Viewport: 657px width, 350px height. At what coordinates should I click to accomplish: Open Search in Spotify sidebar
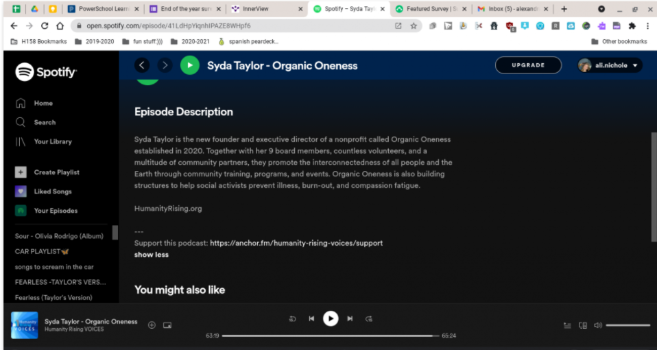pos(36,122)
